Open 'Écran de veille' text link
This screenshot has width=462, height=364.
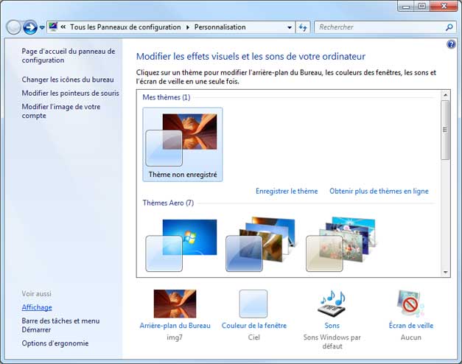click(x=411, y=326)
